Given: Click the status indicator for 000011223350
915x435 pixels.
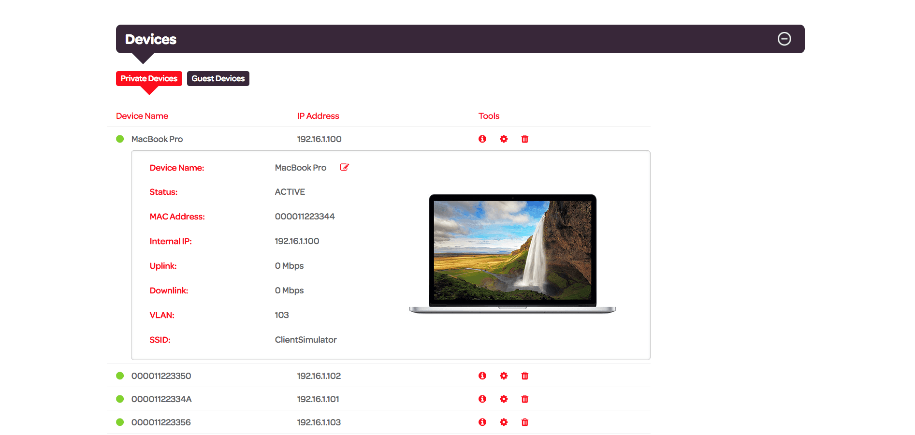Looking at the screenshot, I should point(120,376).
